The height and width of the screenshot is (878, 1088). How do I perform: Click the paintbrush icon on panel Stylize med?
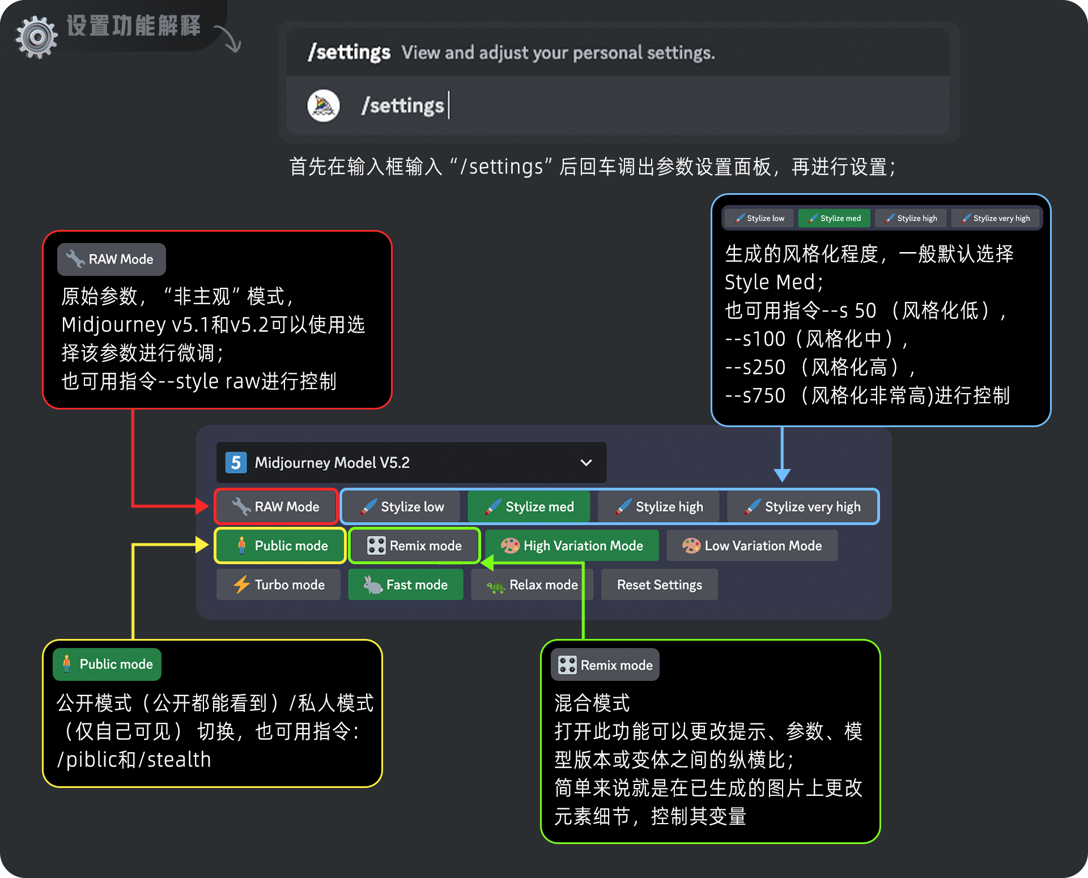(x=493, y=506)
